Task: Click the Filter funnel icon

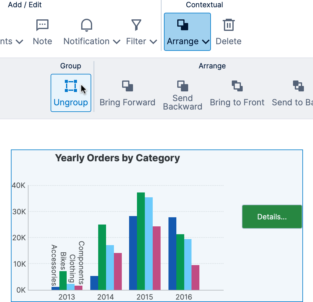Action: click(x=136, y=25)
